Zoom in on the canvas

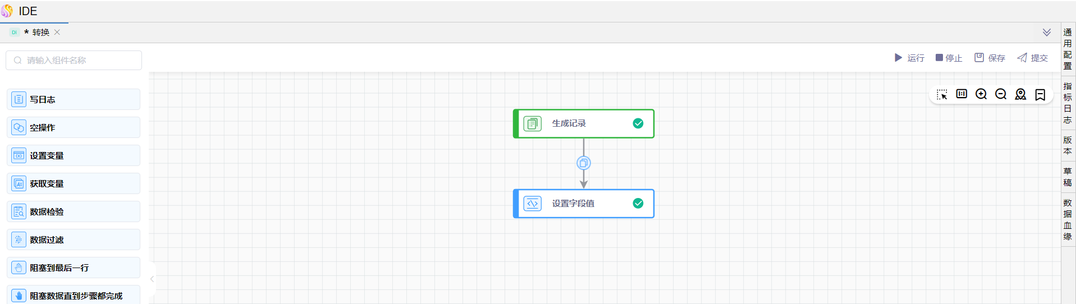981,94
